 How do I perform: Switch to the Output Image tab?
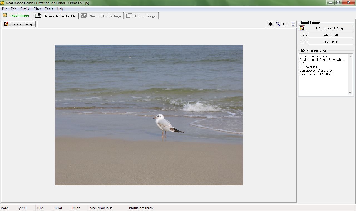coord(141,16)
